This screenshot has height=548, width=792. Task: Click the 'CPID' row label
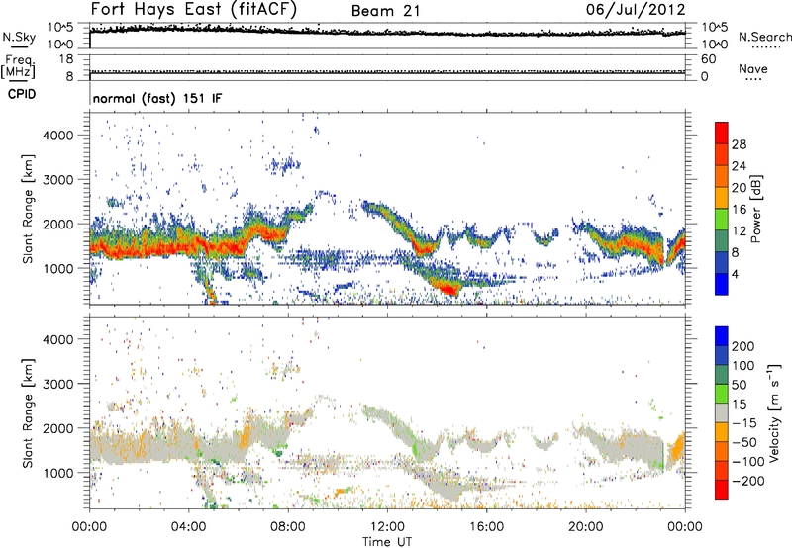pos(22,94)
